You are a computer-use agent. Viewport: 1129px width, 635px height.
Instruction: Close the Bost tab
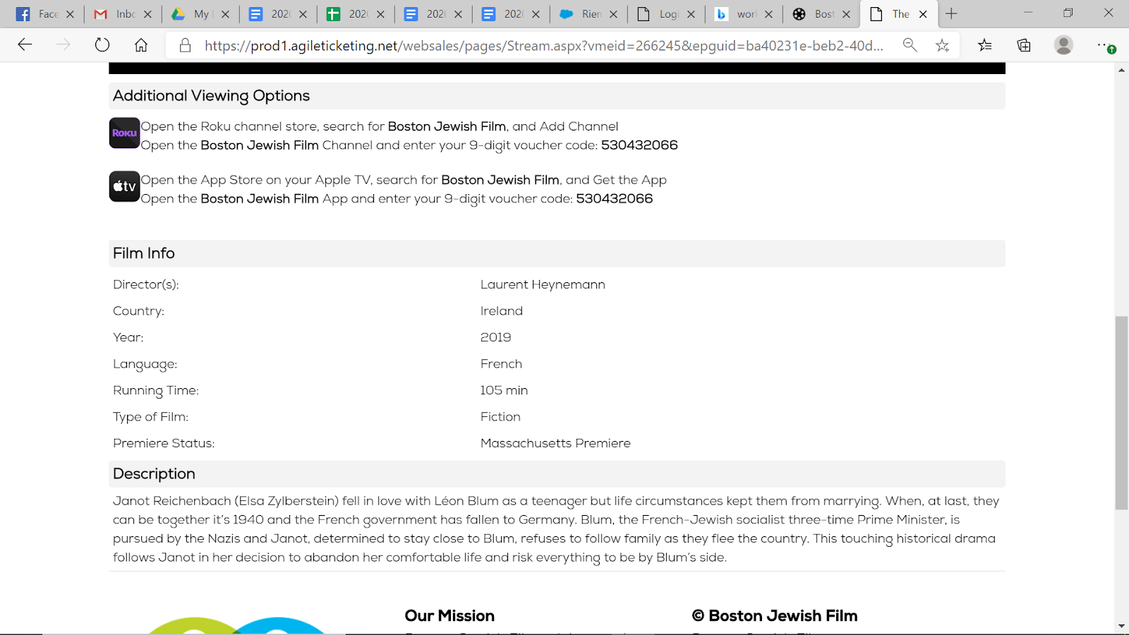tap(846, 14)
